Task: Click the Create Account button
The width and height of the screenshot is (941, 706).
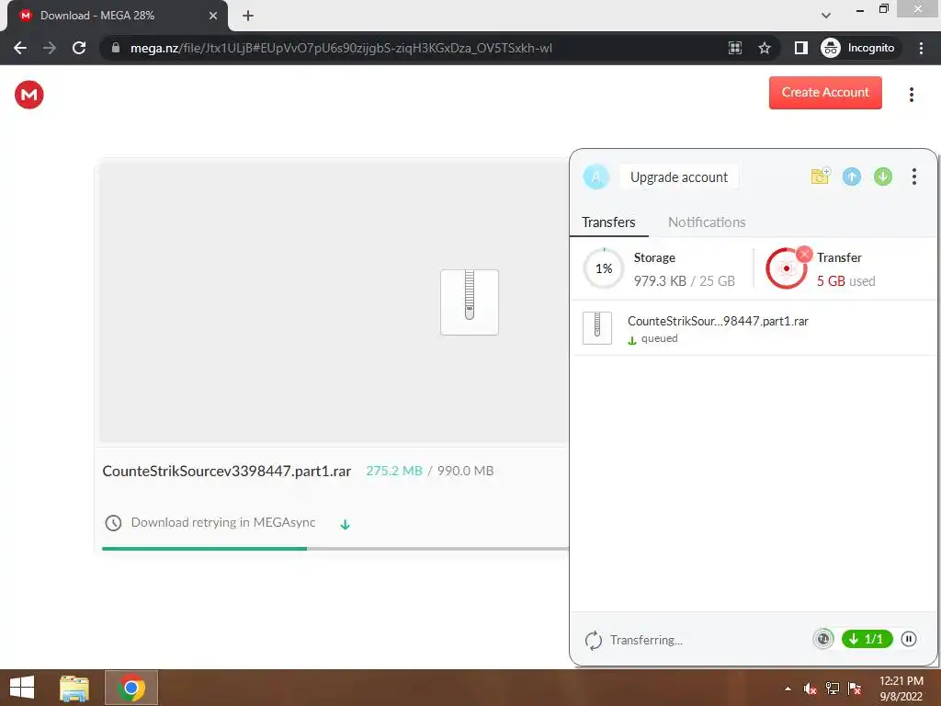Action: (825, 93)
